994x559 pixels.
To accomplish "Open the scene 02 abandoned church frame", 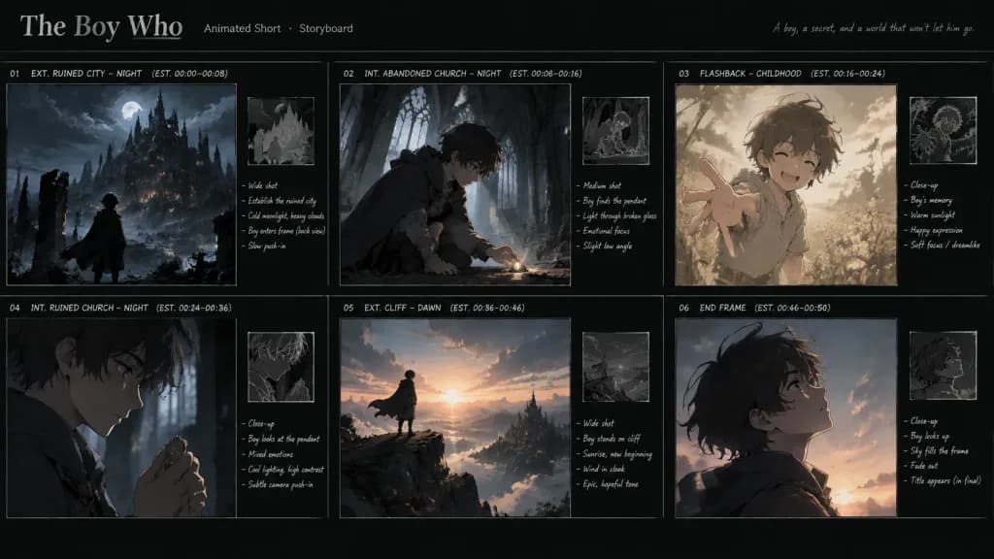I will click(x=455, y=184).
